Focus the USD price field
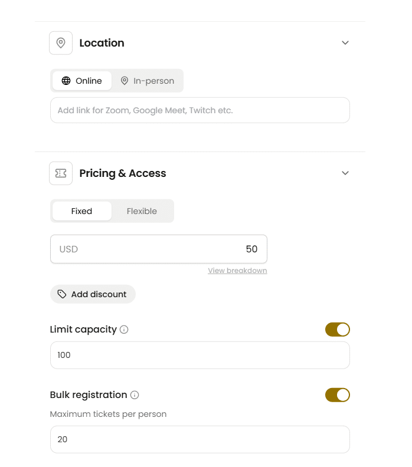 coord(158,249)
